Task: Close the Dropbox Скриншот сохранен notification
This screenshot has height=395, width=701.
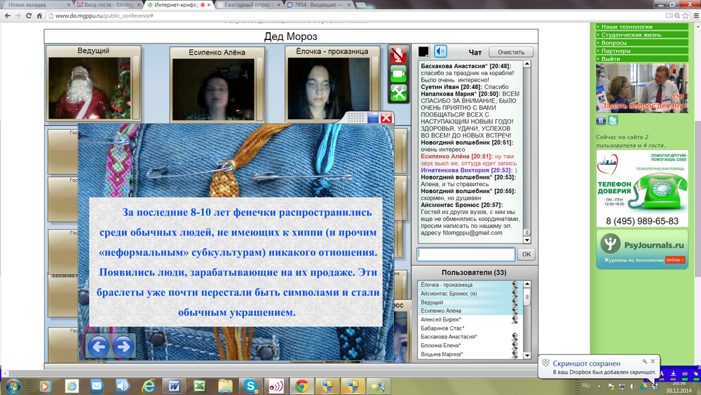Action: point(653,361)
